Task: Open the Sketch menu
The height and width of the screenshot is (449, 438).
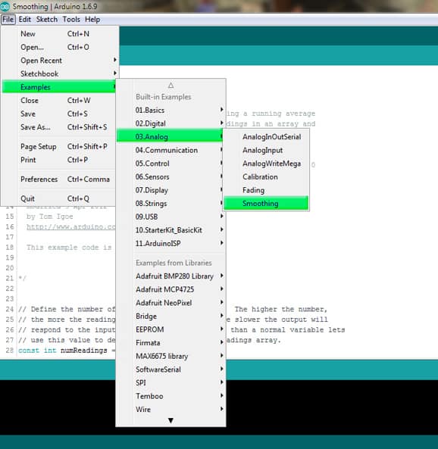Action: [47, 20]
